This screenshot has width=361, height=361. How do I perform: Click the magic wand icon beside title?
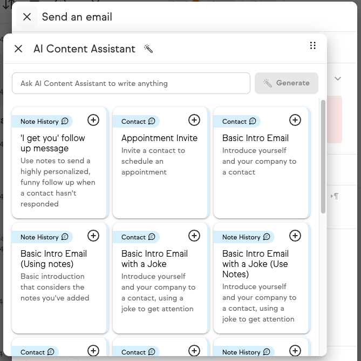[148, 49]
